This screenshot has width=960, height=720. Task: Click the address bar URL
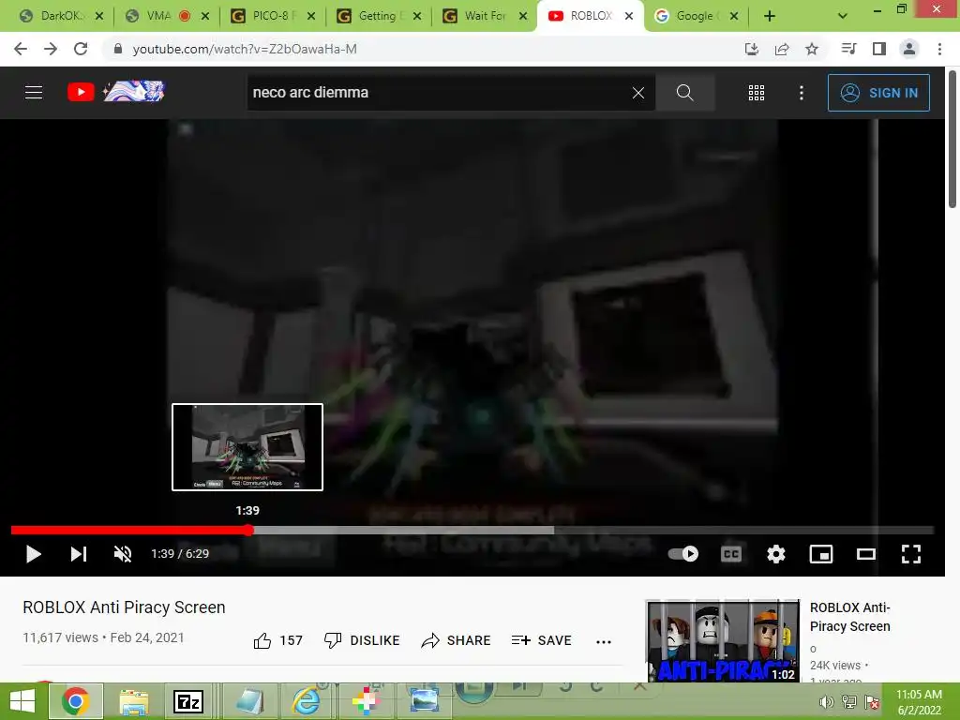(245, 49)
